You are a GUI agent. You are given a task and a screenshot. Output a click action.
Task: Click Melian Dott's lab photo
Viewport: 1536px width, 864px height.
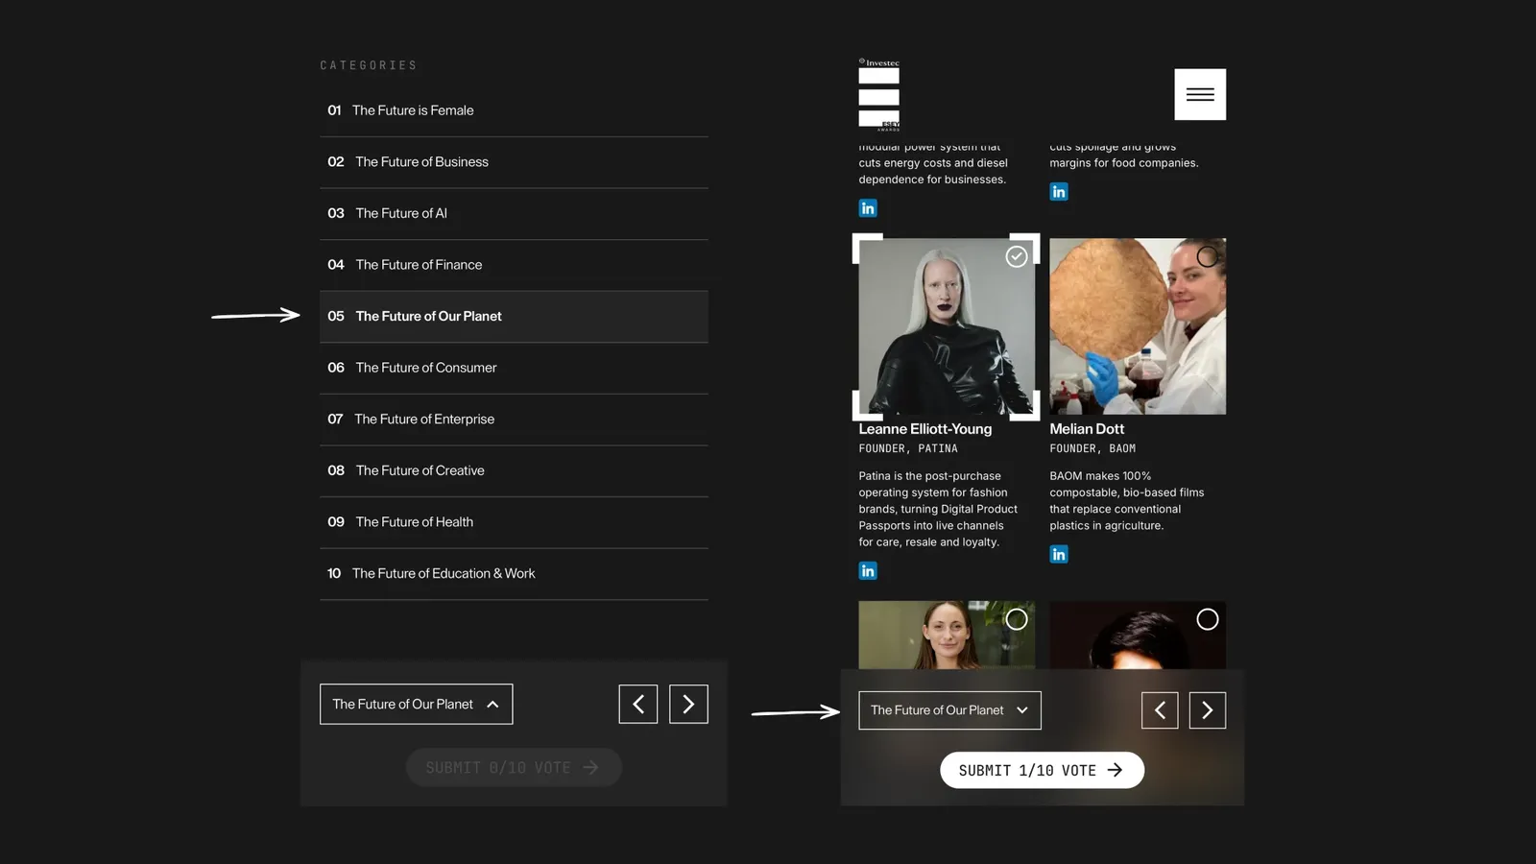point(1138,326)
